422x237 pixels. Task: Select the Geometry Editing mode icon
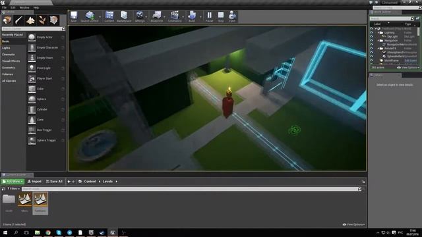[54, 20]
